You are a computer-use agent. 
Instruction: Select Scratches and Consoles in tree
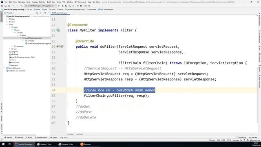pos(15,71)
